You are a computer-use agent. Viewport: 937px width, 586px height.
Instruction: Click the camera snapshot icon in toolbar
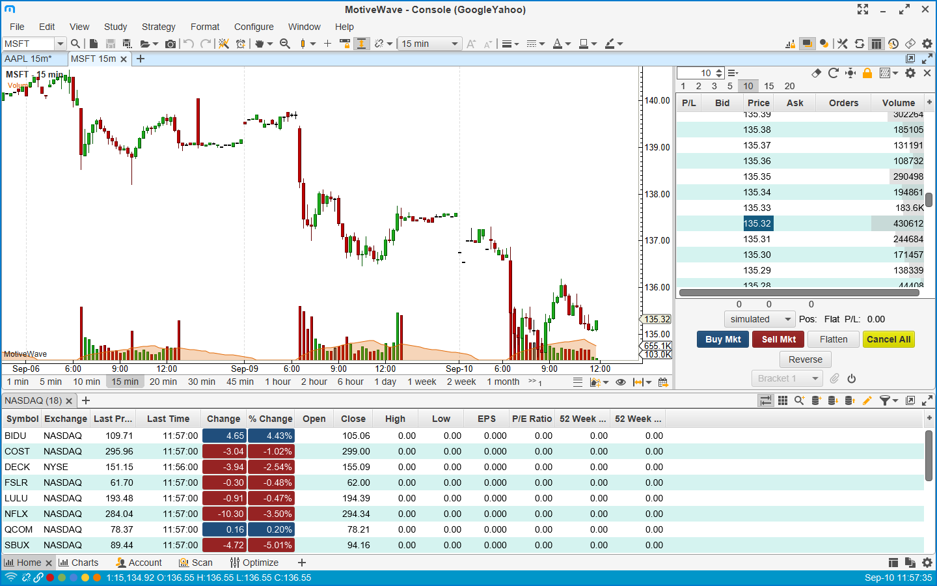[x=170, y=44]
